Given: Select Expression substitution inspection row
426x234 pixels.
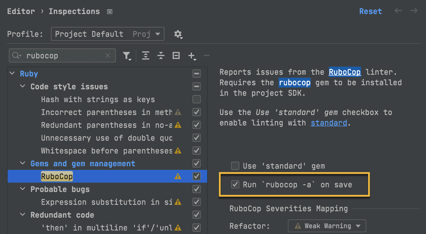Looking at the screenshot, I should click(107, 202).
